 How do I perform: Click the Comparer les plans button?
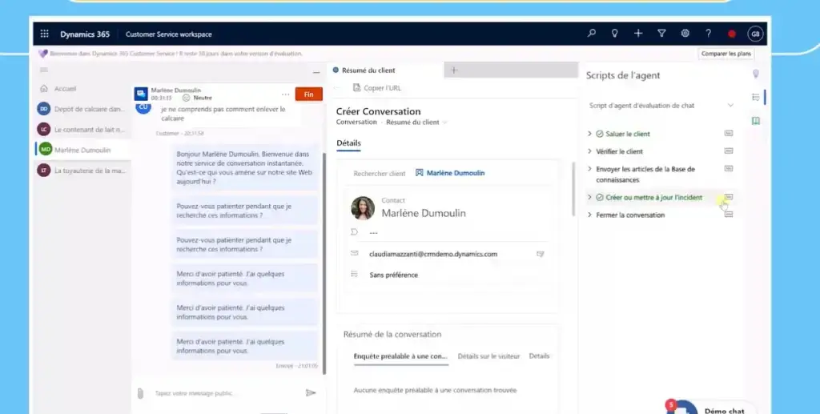726,54
